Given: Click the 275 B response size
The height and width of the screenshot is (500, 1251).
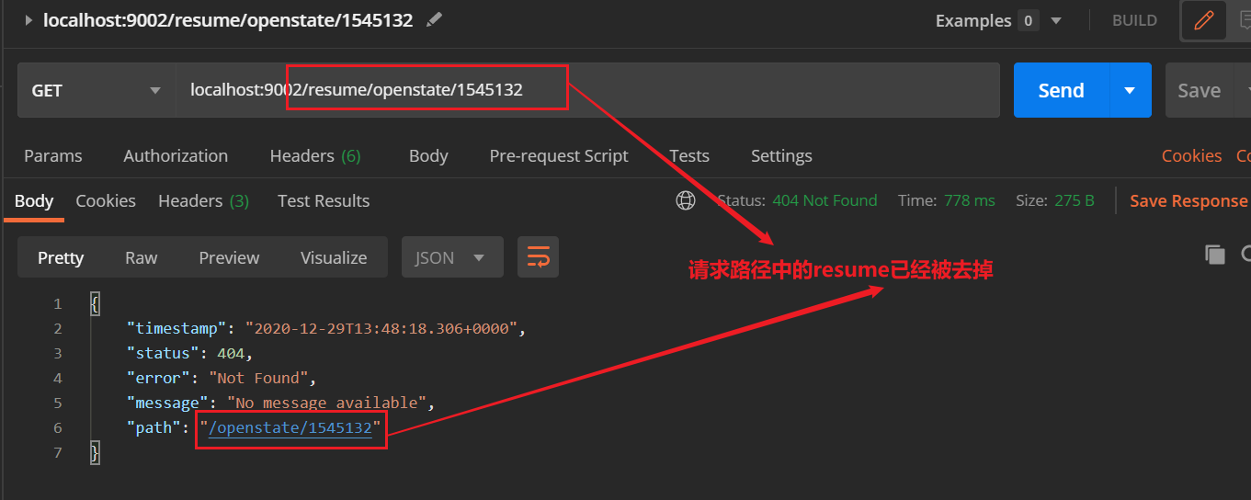Looking at the screenshot, I should [x=1074, y=200].
